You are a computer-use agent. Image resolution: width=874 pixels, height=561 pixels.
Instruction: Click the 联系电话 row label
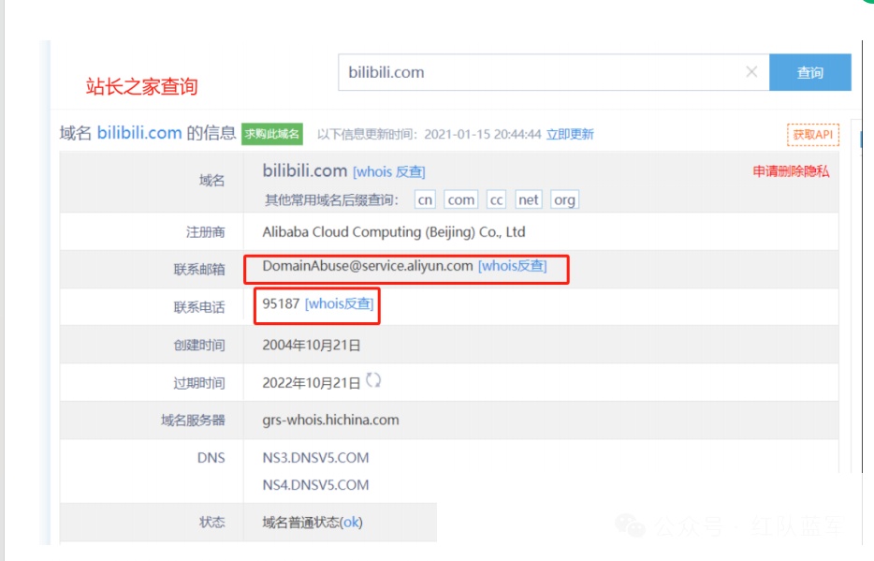[x=199, y=307]
